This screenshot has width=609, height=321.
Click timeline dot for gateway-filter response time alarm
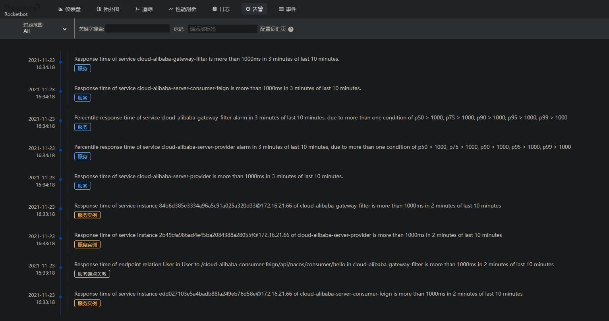(61, 62)
